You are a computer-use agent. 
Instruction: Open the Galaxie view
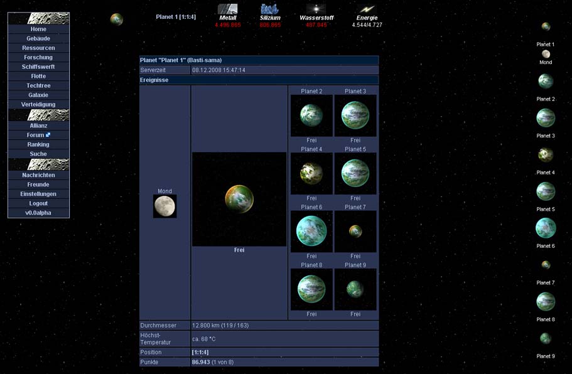(38, 95)
